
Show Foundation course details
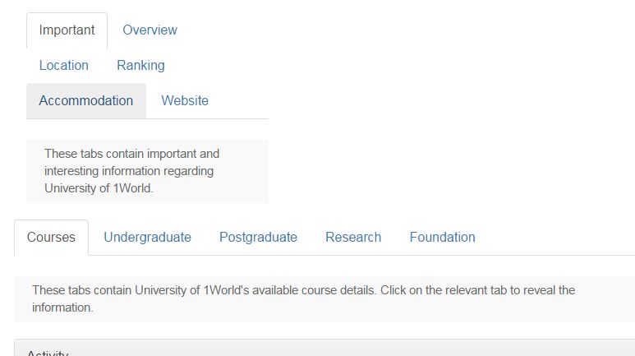(x=442, y=238)
